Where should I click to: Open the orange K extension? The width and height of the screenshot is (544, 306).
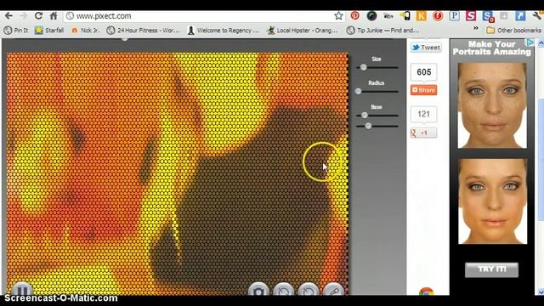click(422, 15)
